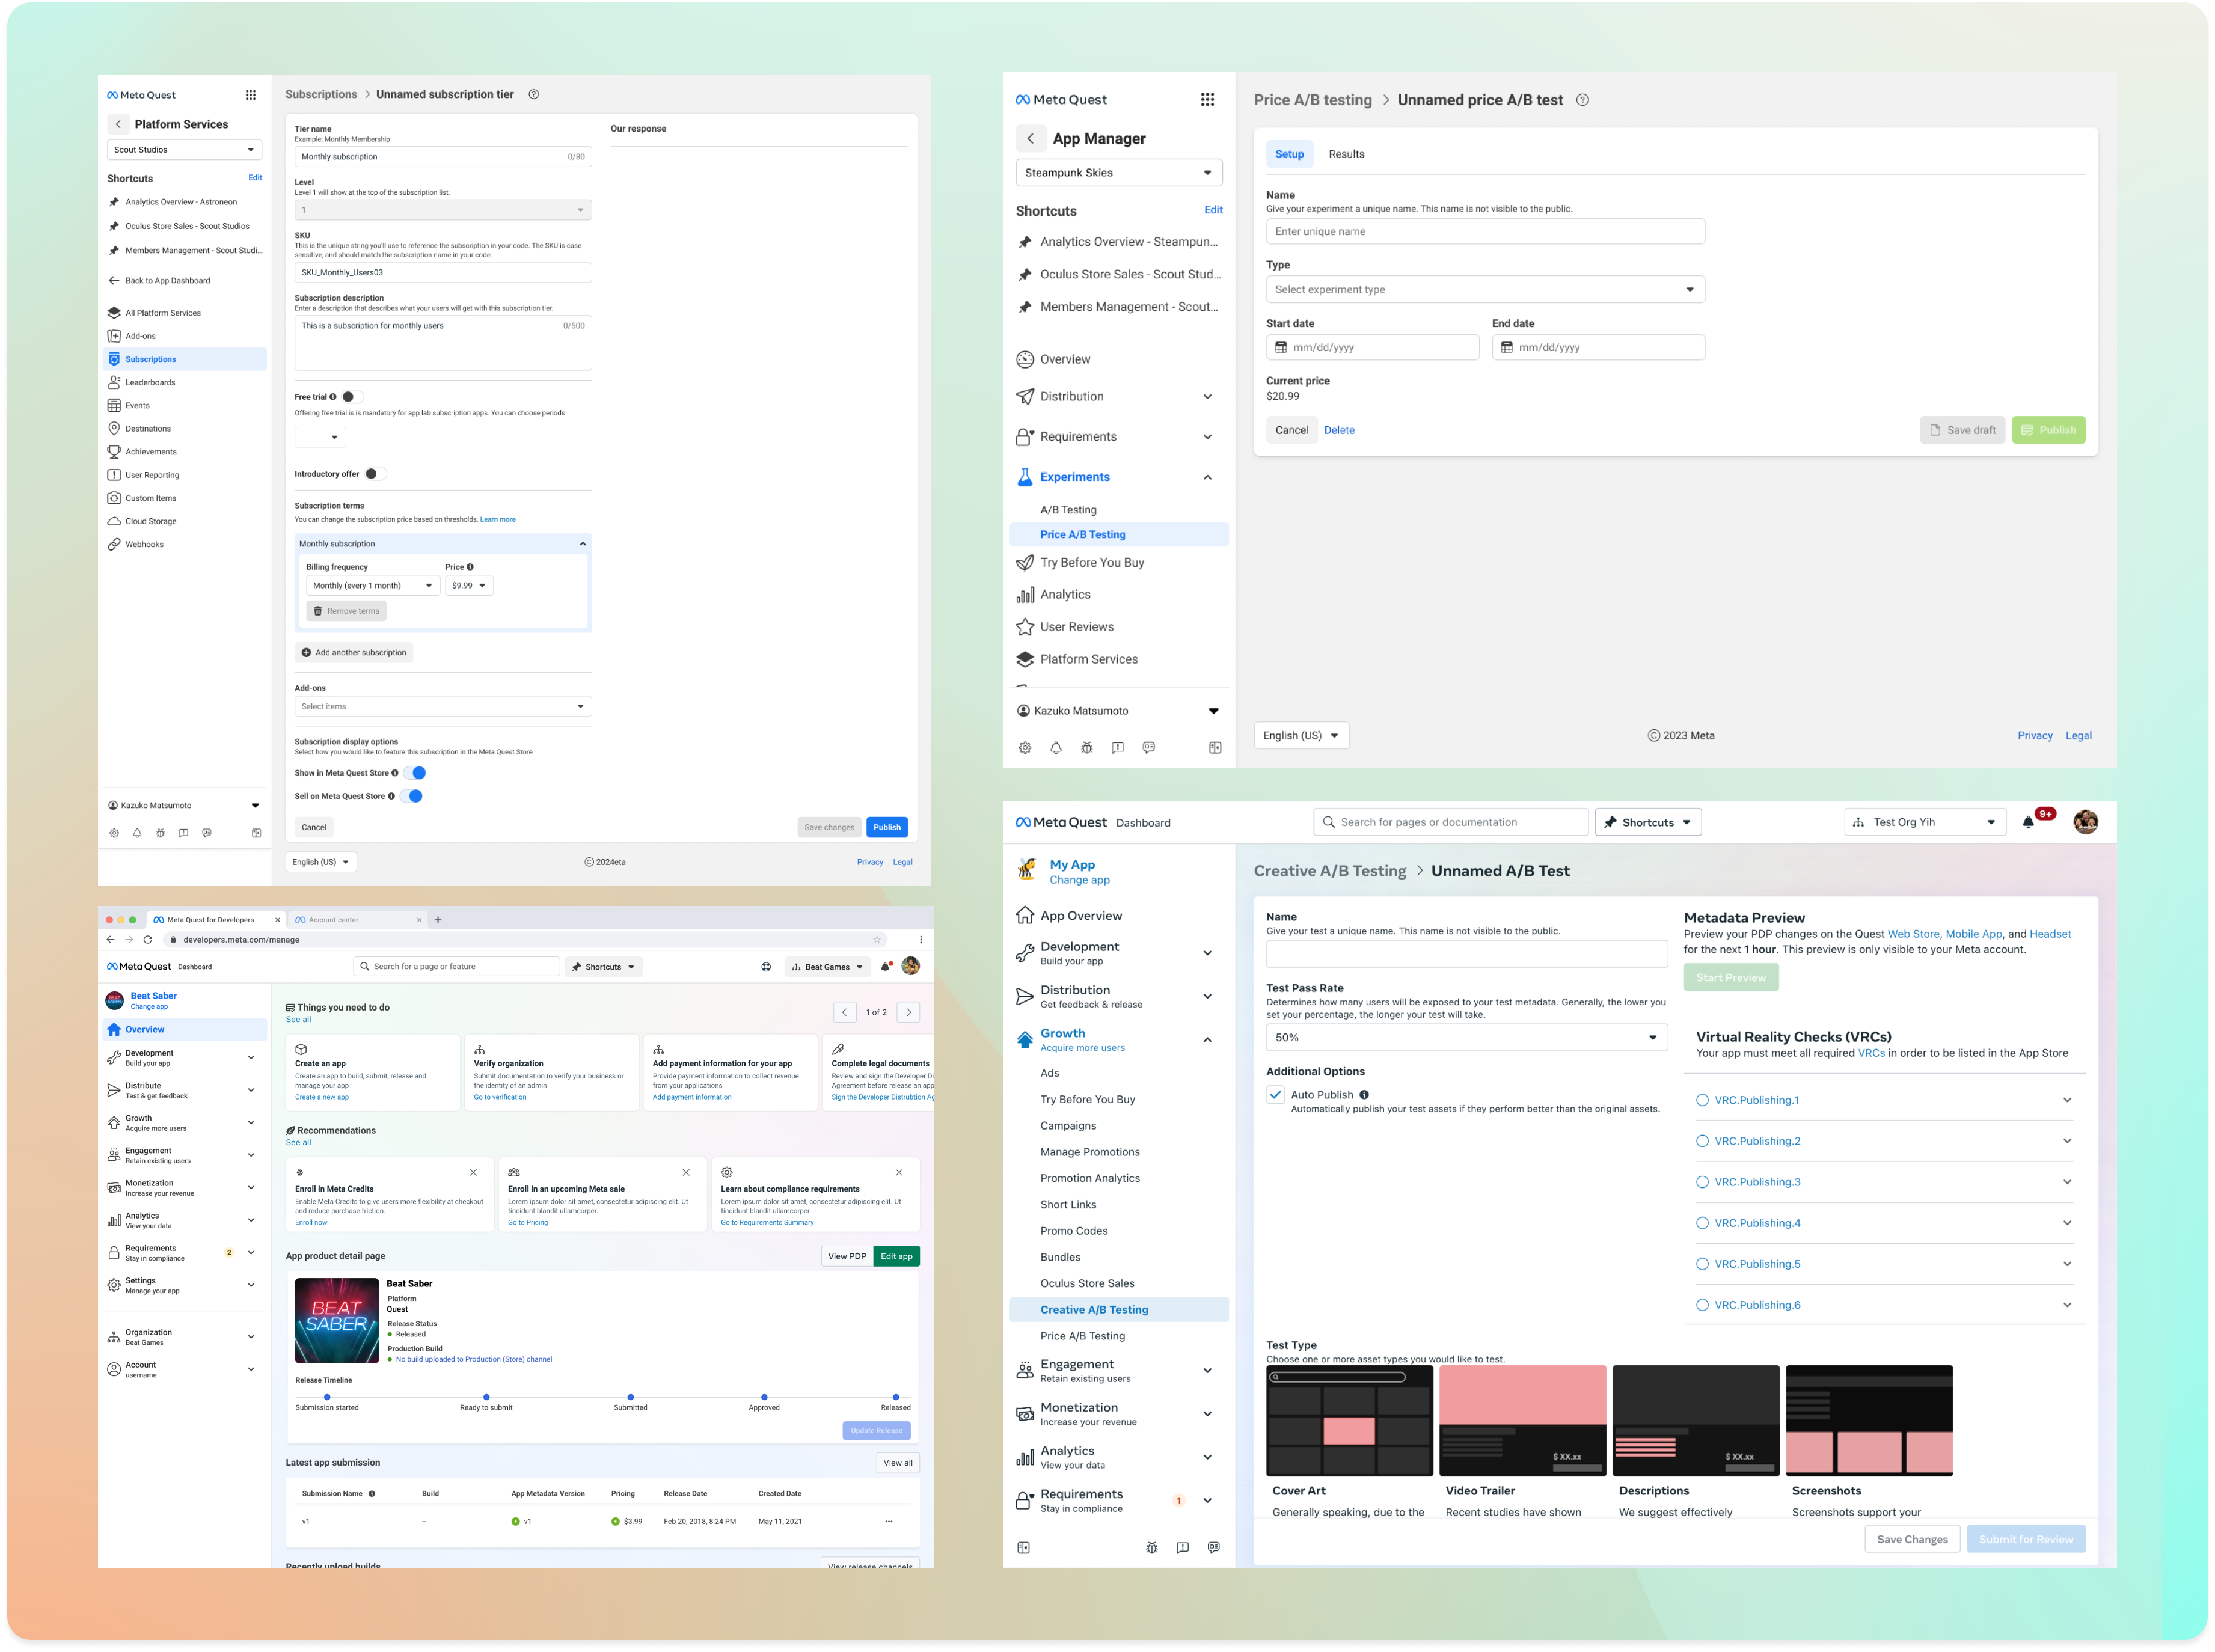Uncheck the Auto Publish checkbox
2215x1652 pixels.
(x=1275, y=1094)
